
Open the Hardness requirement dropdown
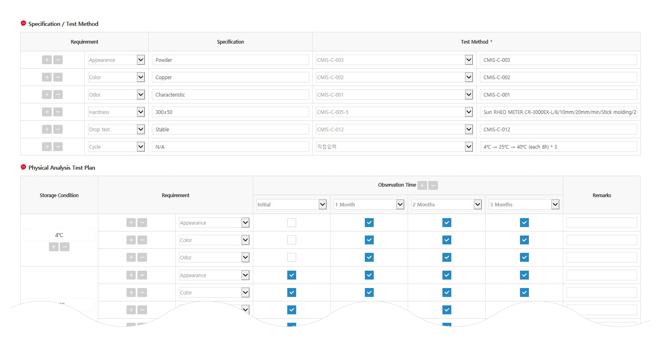click(141, 112)
